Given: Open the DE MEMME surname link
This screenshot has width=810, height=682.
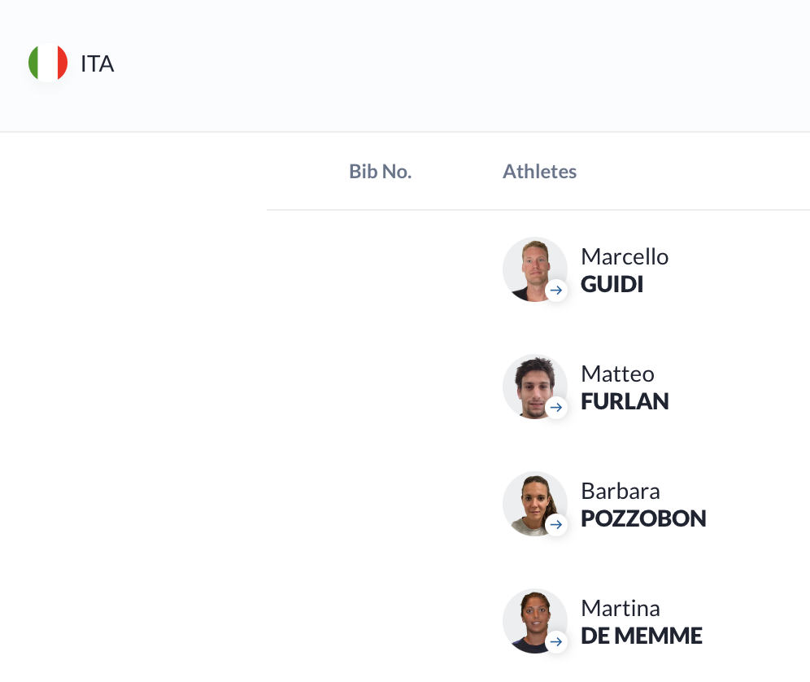Looking at the screenshot, I should [x=642, y=636].
